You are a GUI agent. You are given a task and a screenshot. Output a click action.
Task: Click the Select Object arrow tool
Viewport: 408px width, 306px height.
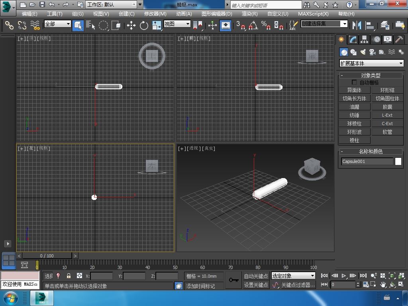click(x=78, y=25)
